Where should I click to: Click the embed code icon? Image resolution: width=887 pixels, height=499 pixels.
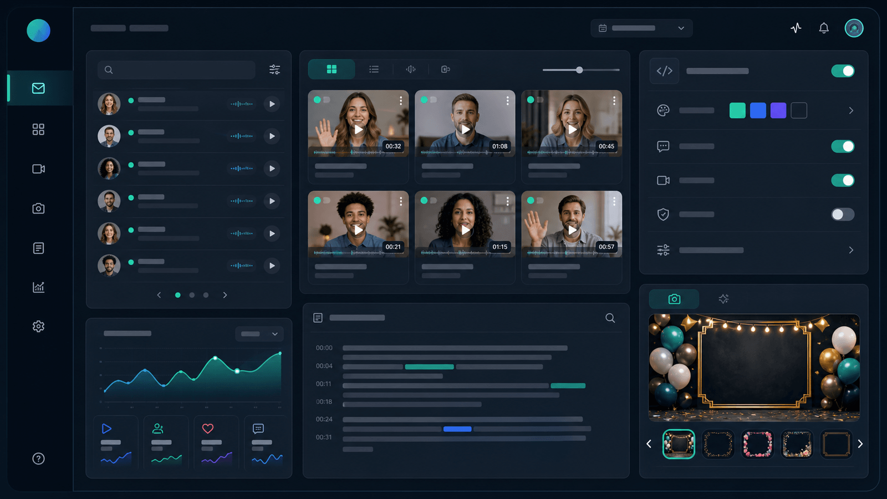click(x=664, y=71)
